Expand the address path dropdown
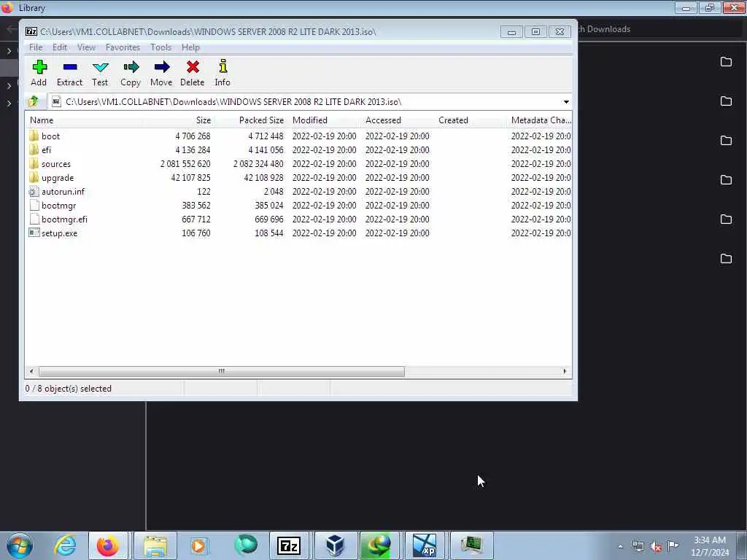 pos(566,102)
